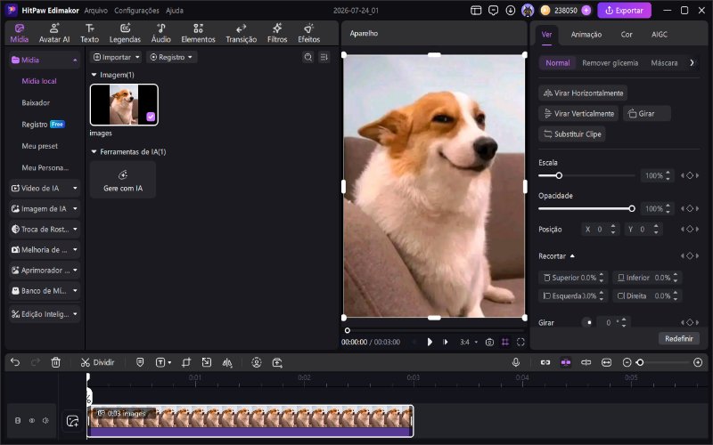Switch to the Animação tab

tap(586, 35)
